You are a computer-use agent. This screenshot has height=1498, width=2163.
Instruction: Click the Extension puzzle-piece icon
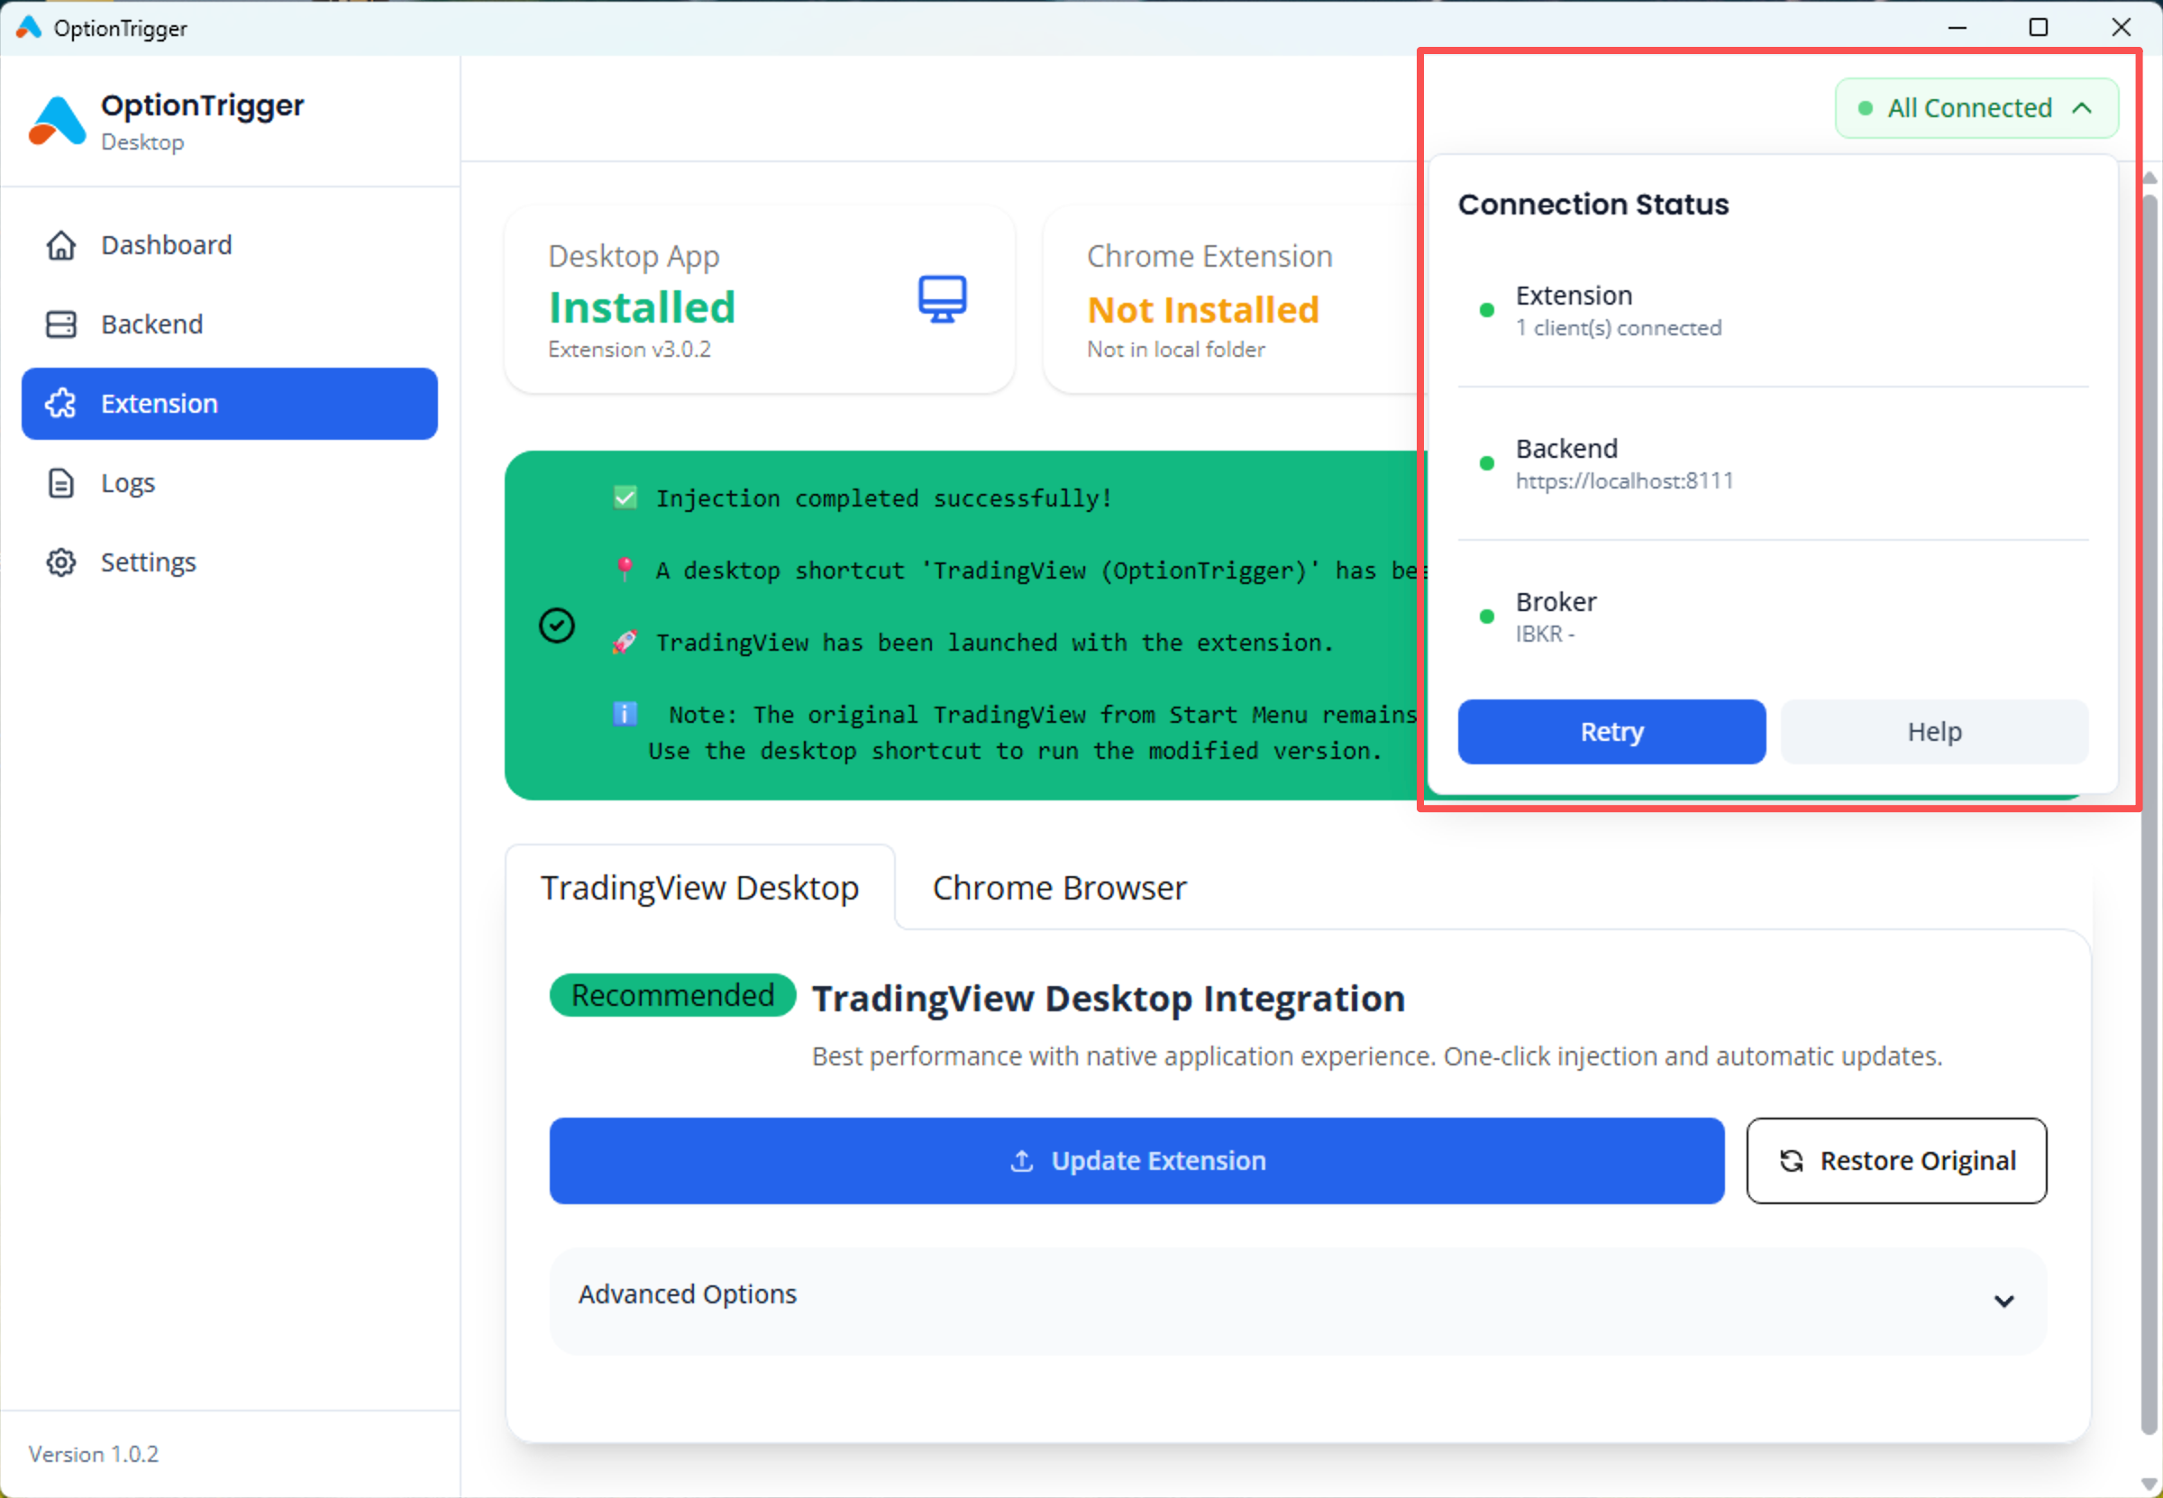61,404
